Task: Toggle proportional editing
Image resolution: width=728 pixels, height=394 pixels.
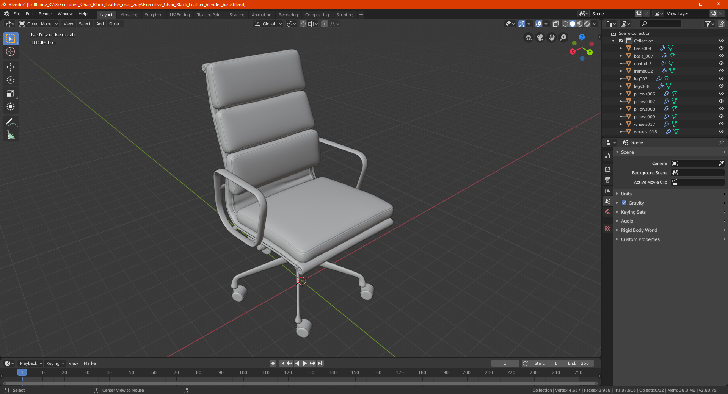Action: click(x=325, y=24)
